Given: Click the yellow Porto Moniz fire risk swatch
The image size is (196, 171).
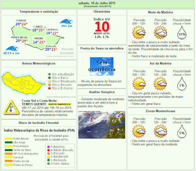Looking at the screenshot, I should 9,139.
